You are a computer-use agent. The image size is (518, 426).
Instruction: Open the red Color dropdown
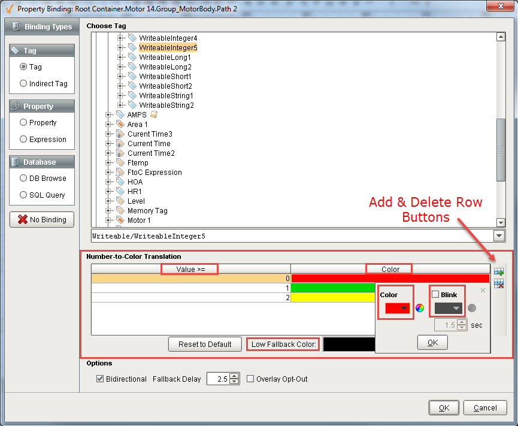point(397,308)
